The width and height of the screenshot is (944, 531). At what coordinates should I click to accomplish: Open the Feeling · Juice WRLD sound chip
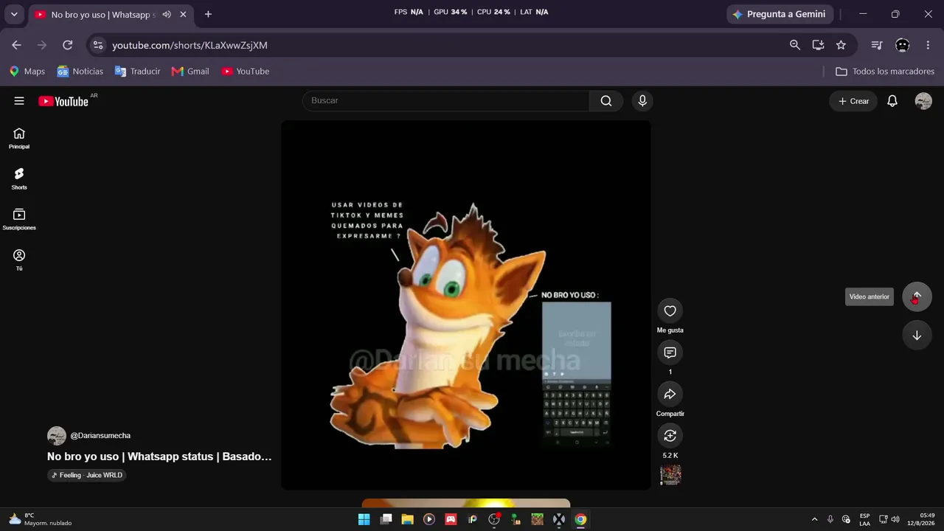point(87,476)
